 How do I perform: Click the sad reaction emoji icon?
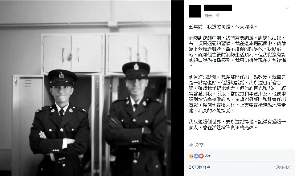coord(191,156)
